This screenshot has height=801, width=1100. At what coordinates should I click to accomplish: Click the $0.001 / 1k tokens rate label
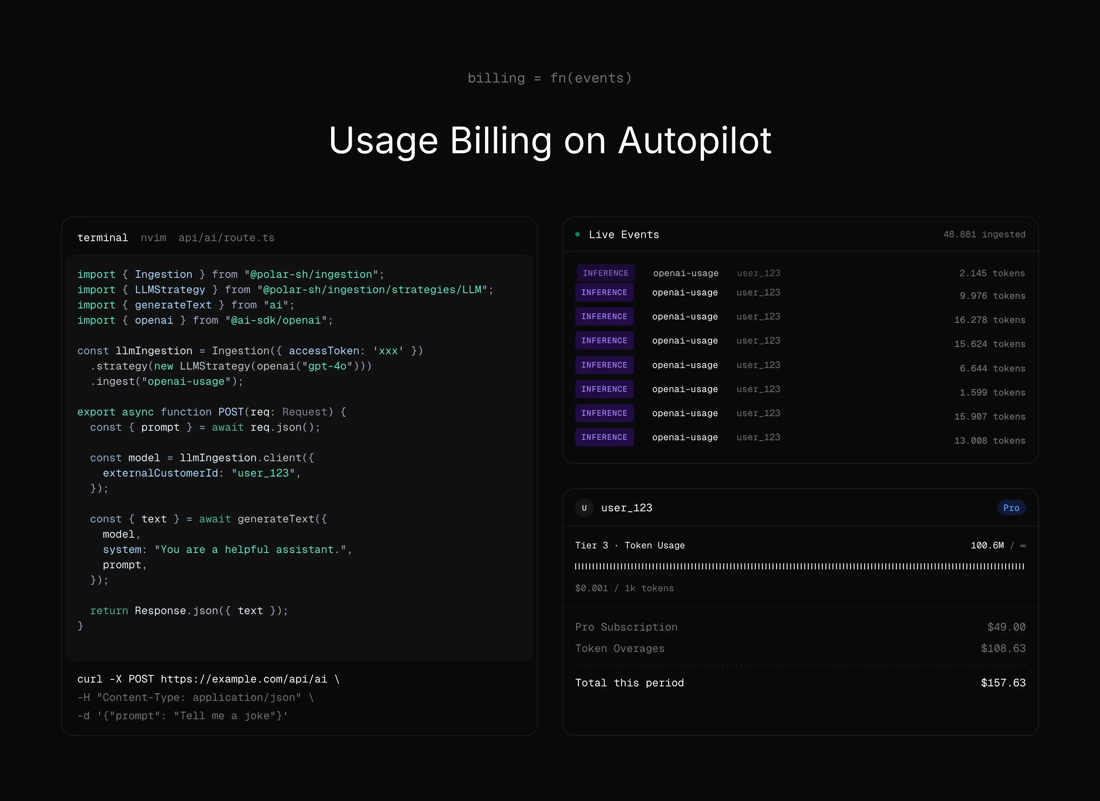pos(624,588)
